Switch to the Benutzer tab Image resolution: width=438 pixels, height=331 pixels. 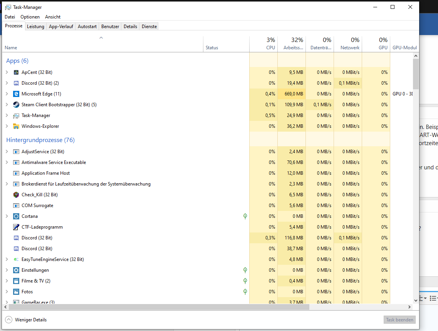tap(110, 27)
